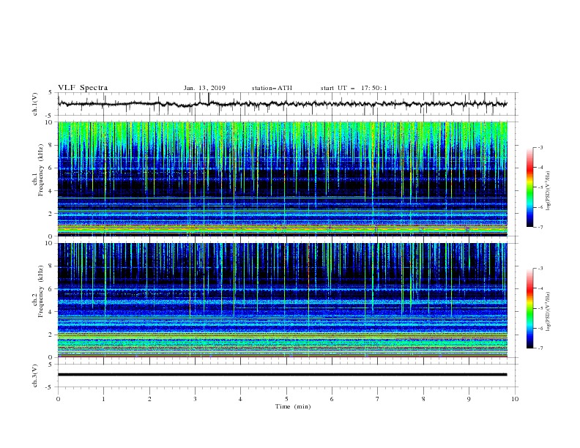Click the ch.2 PSD color scale bar

(x=530, y=308)
